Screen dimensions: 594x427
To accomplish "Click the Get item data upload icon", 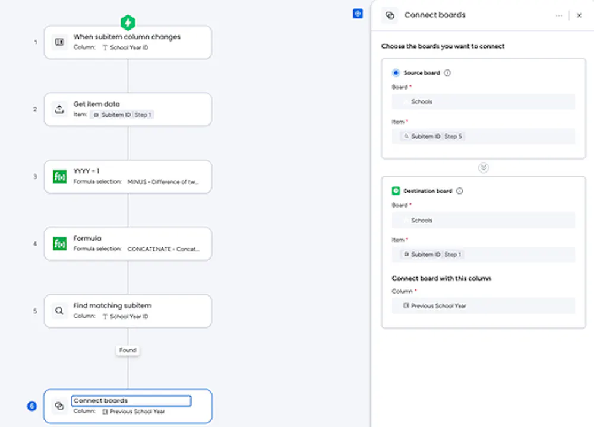I will tap(59, 109).
